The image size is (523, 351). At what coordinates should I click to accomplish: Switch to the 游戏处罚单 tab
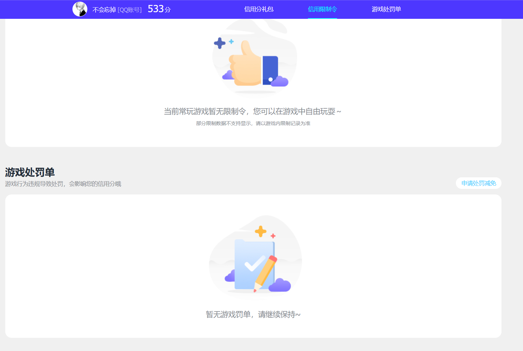click(x=386, y=9)
